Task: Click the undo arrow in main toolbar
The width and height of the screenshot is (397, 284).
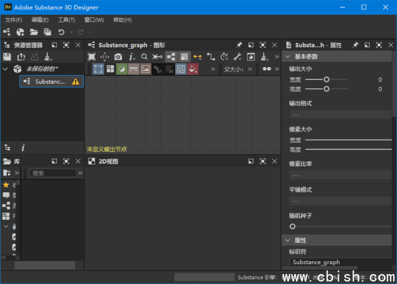Action: pyautogui.click(x=61, y=32)
